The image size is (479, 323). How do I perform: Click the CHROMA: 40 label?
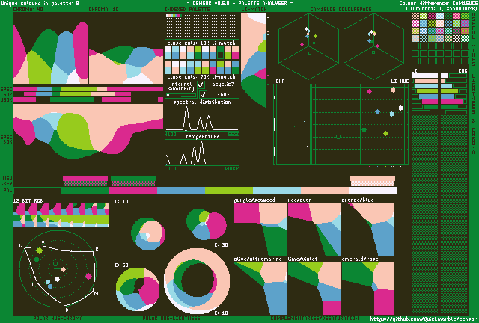(x=28, y=10)
